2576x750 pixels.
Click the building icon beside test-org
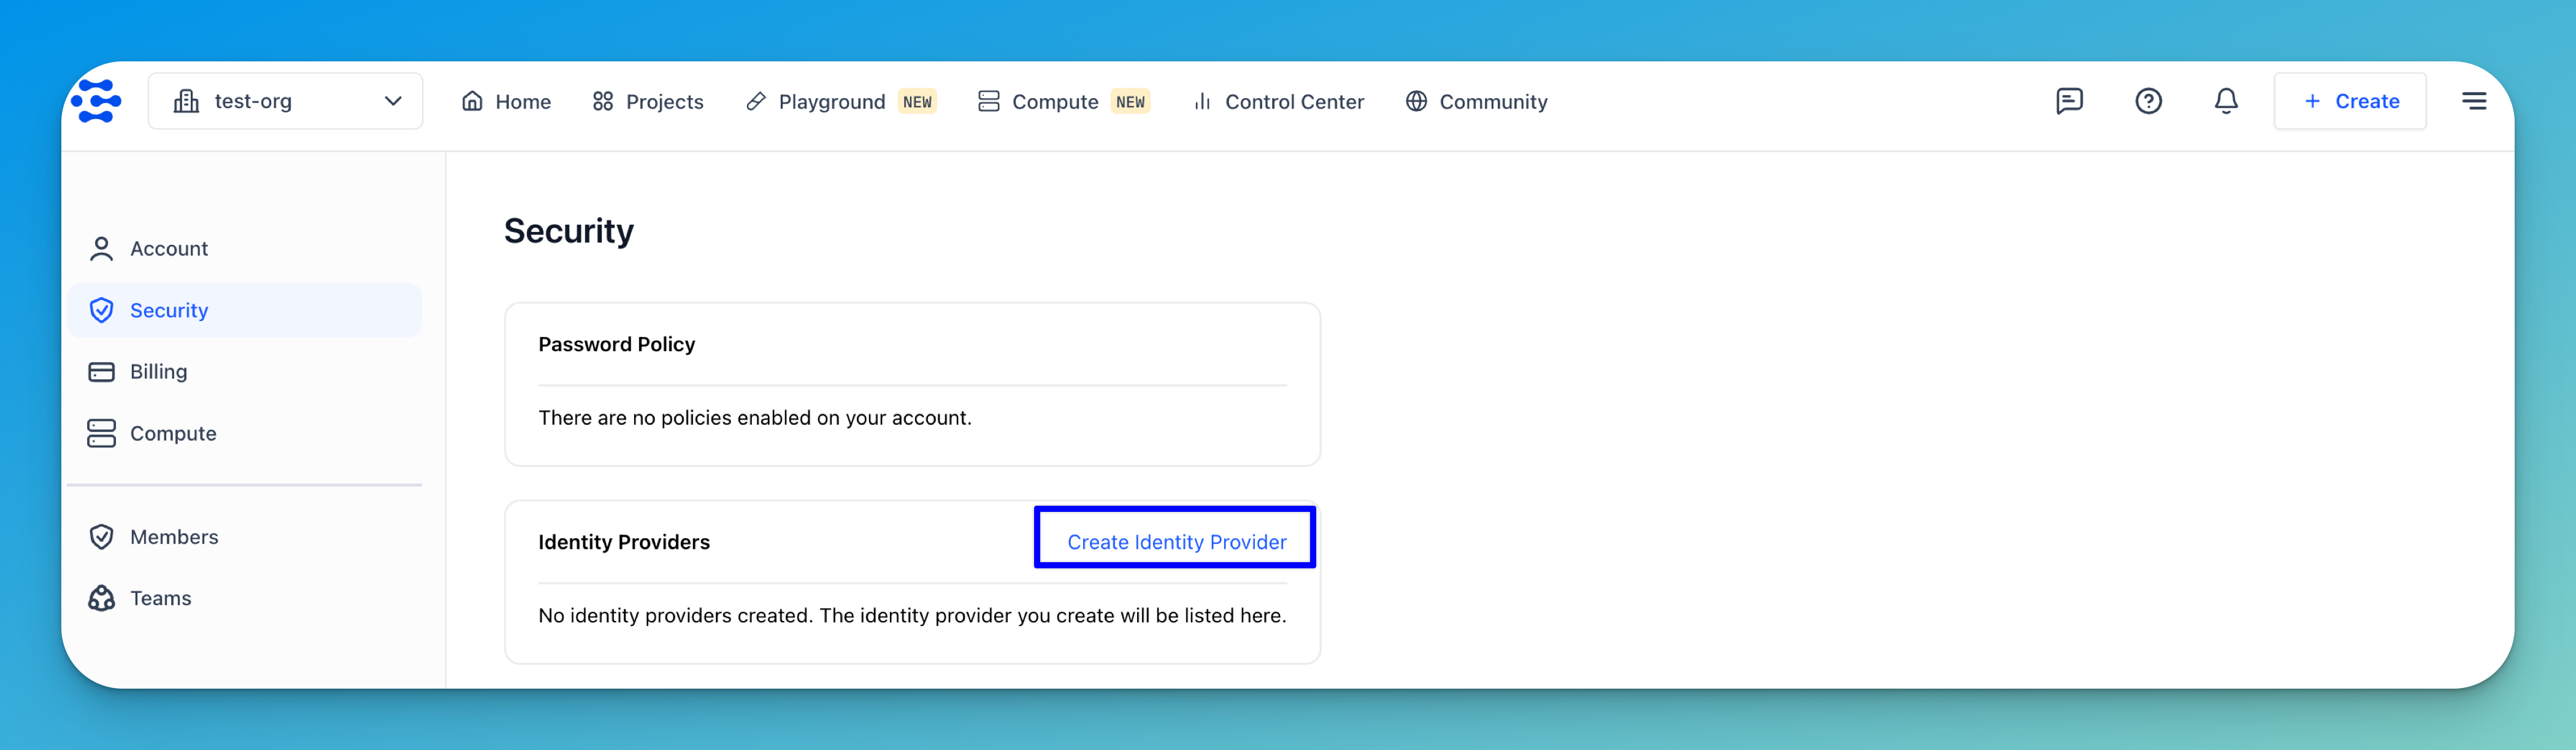click(186, 101)
